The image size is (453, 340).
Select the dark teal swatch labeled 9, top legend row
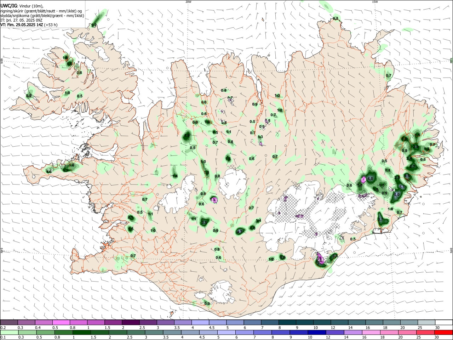[x=305, y=322]
